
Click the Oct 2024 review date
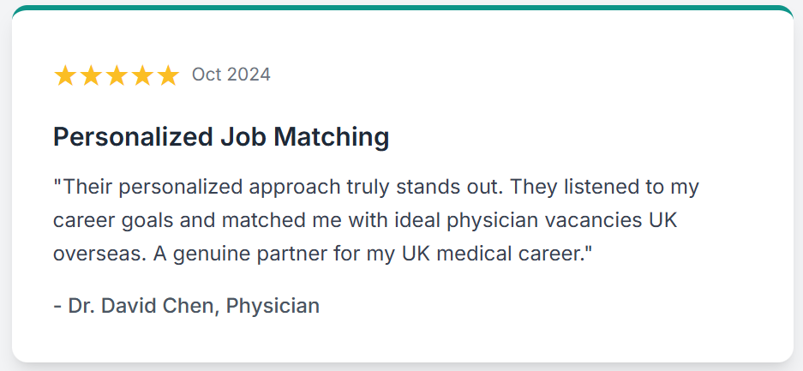pos(231,75)
